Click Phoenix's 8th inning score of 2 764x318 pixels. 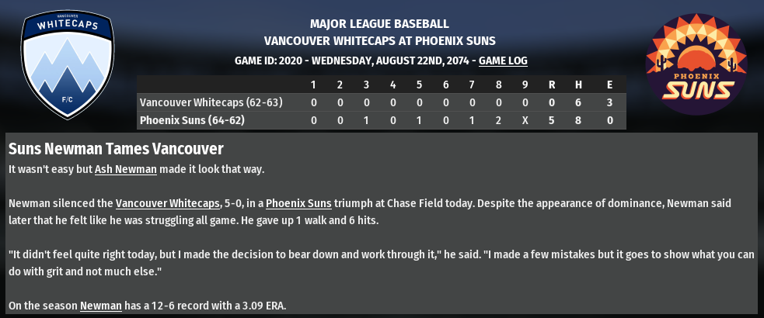click(498, 120)
